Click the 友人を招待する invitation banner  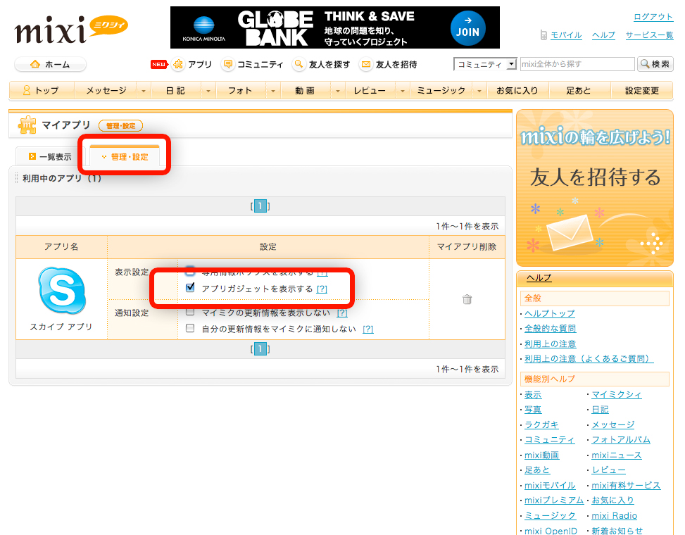pos(595,188)
